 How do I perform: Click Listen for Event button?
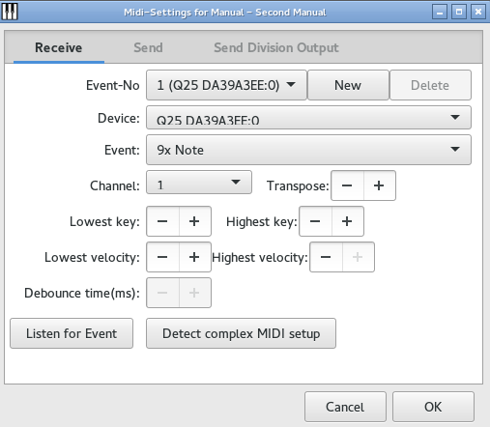click(72, 333)
